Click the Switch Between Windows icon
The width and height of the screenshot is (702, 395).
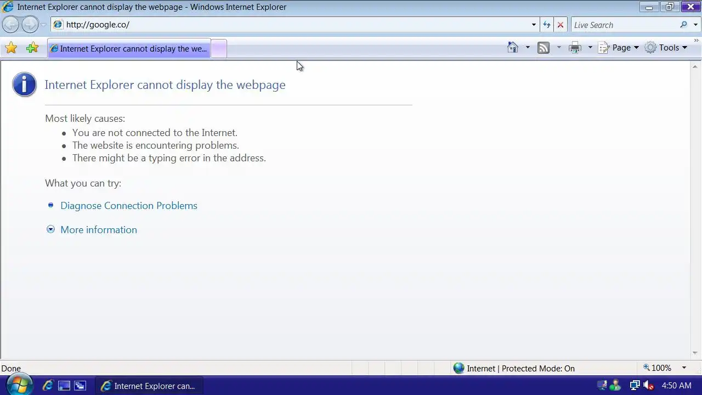point(80,386)
